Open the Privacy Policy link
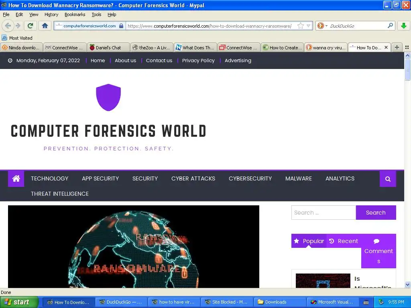 (198, 61)
